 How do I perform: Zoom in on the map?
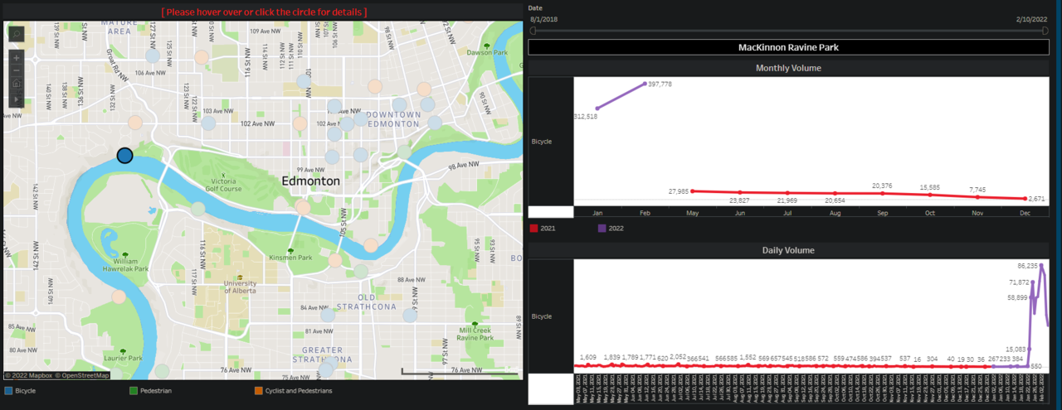[x=17, y=58]
